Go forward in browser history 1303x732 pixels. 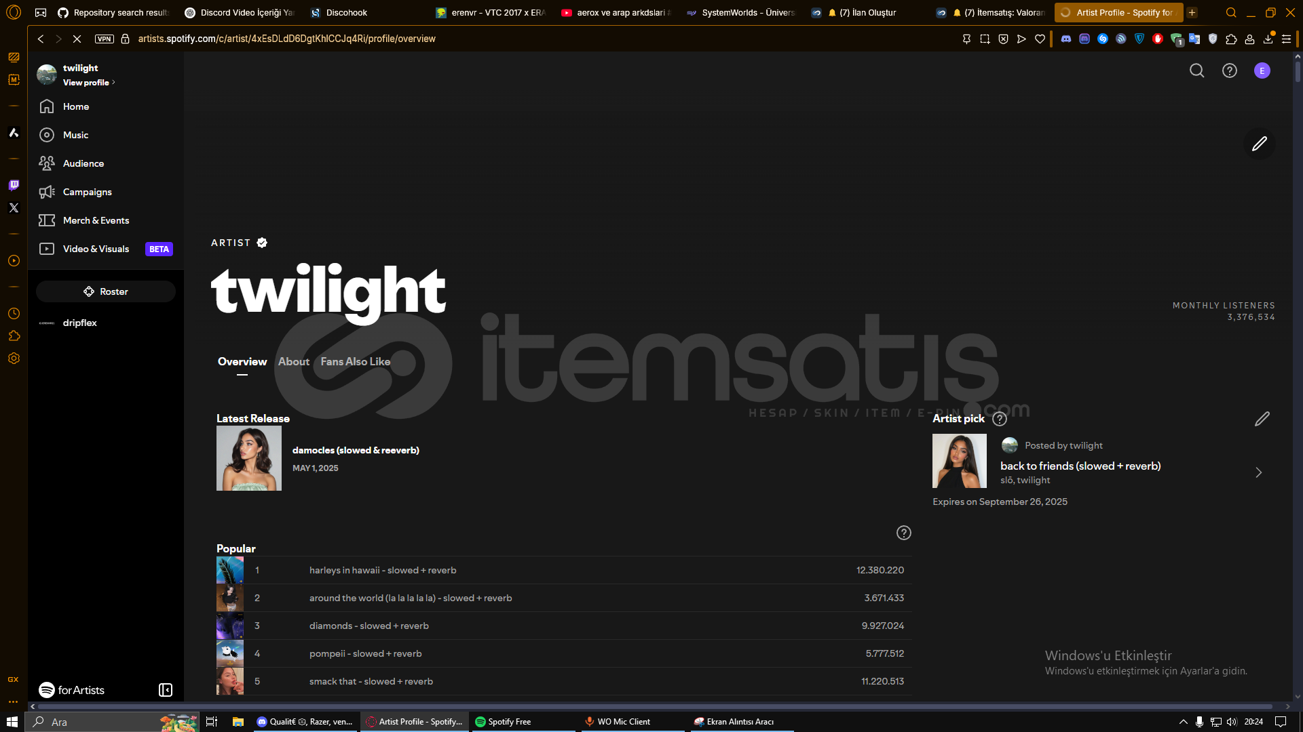pyautogui.click(x=58, y=39)
